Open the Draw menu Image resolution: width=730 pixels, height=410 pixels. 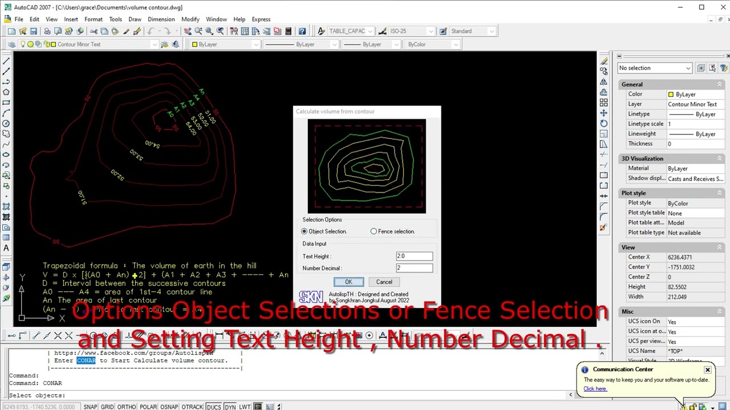pos(135,19)
